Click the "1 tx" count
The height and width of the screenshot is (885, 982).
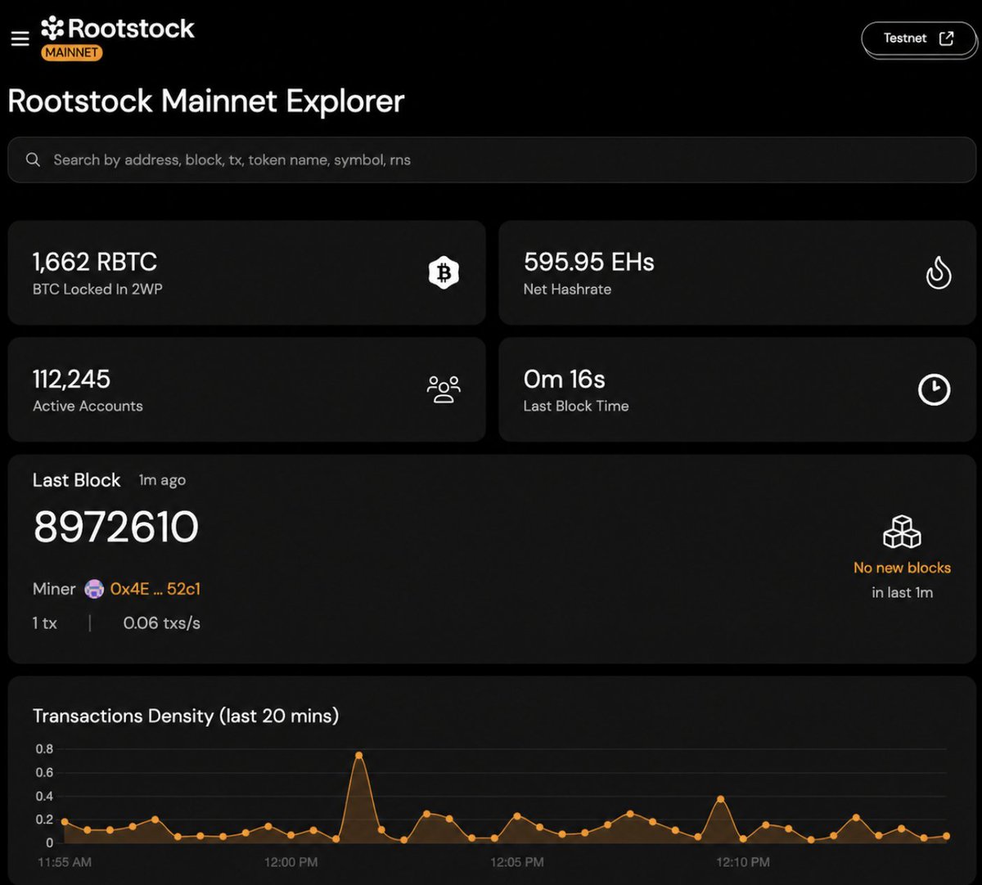click(45, 623)
